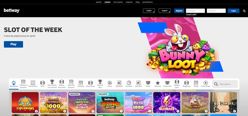Open the English language dropdown

[149, 11]
